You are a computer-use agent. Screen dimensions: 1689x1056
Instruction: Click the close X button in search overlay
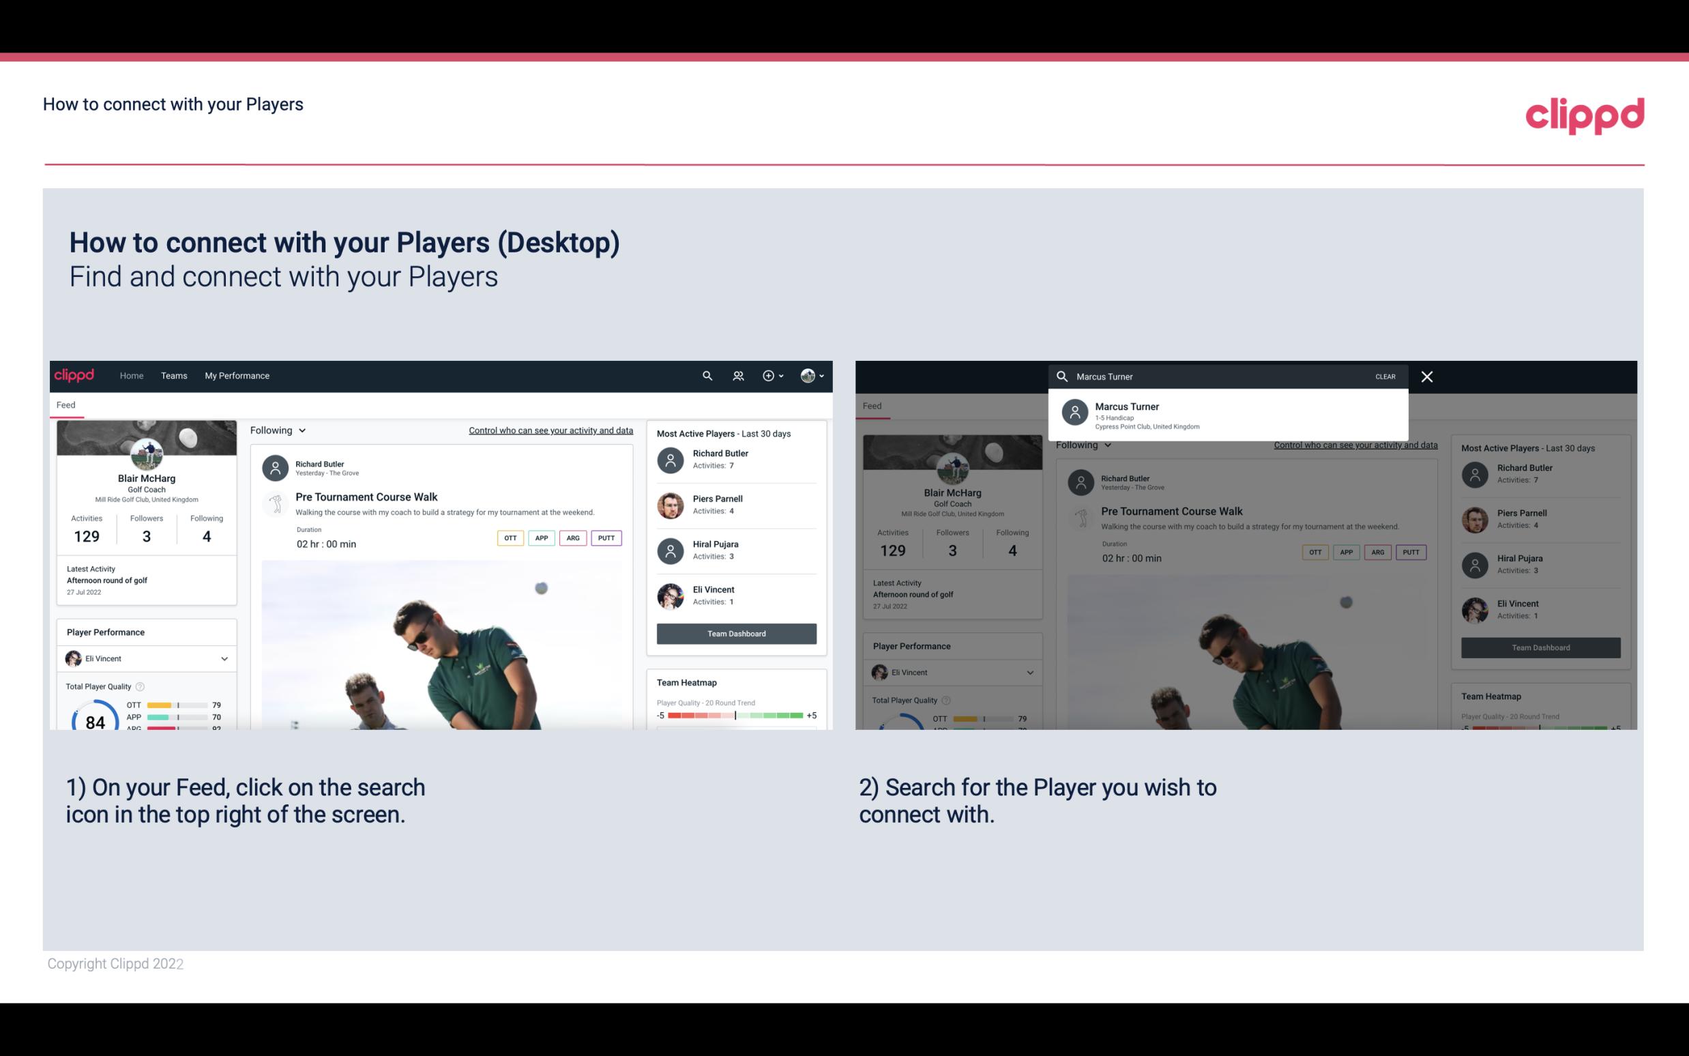tap(1428, 376)
